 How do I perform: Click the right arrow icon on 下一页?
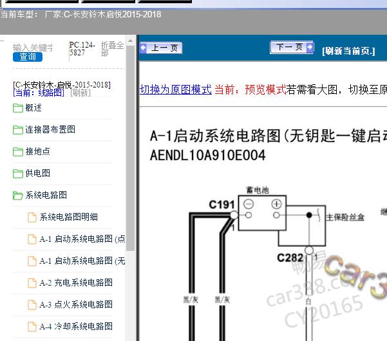pyautogui.click(x=310, y=46)
